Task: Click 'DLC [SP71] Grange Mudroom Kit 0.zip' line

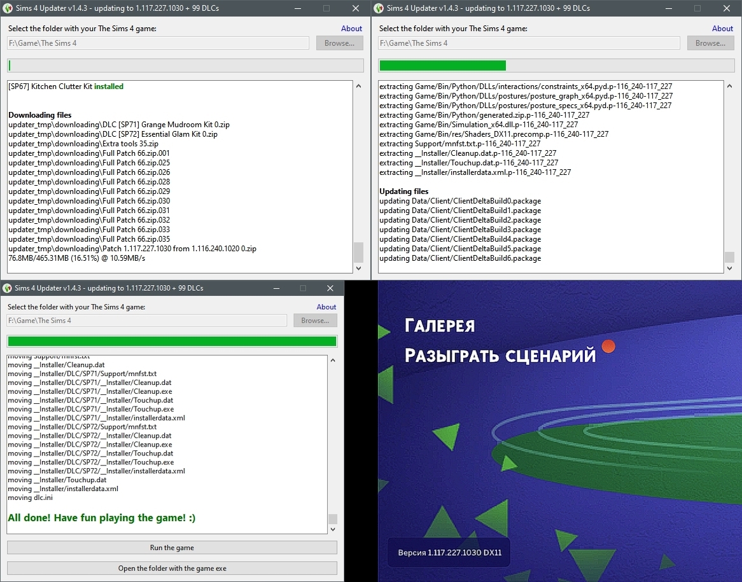Action: (x=119, y=125)
